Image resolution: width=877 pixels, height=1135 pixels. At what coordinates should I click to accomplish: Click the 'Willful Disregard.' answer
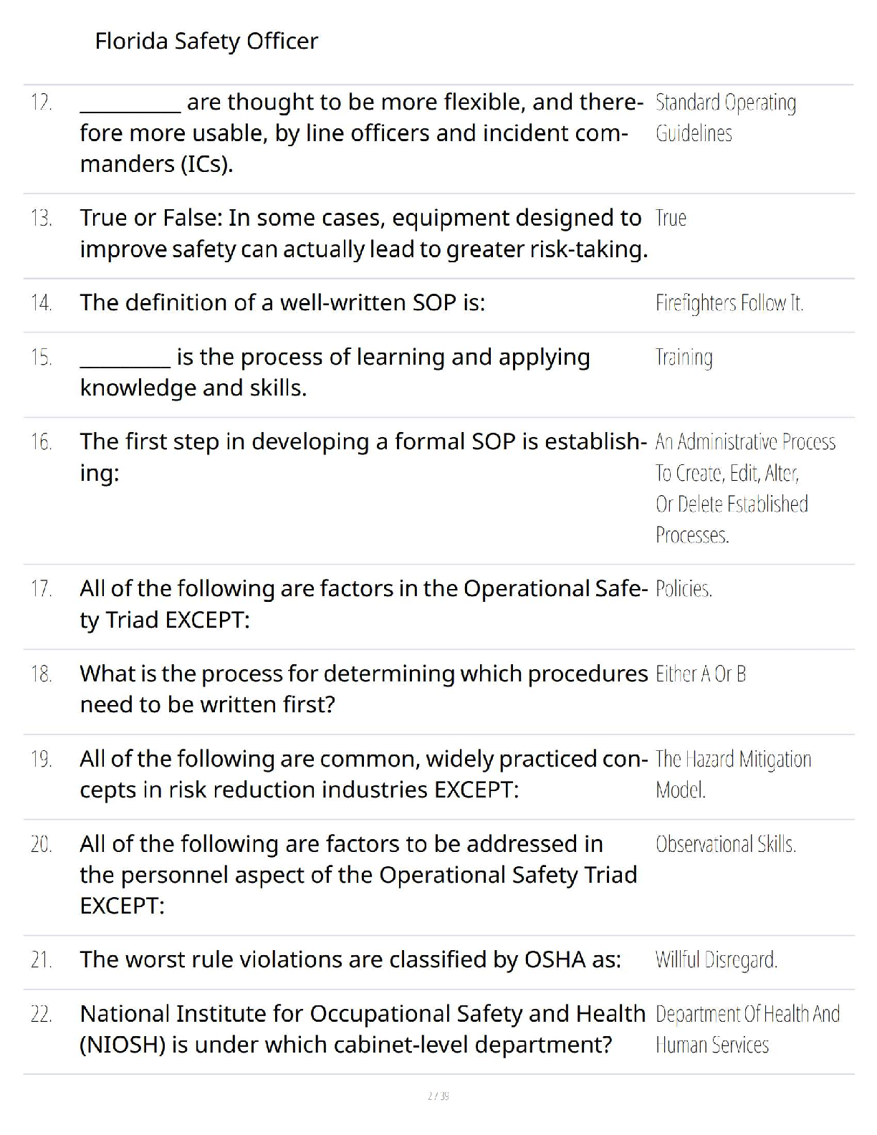pos(716,959)
